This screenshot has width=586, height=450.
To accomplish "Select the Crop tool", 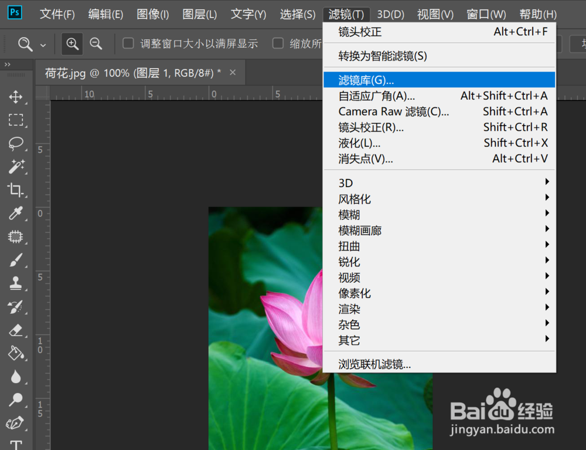I will pos(16,191).
